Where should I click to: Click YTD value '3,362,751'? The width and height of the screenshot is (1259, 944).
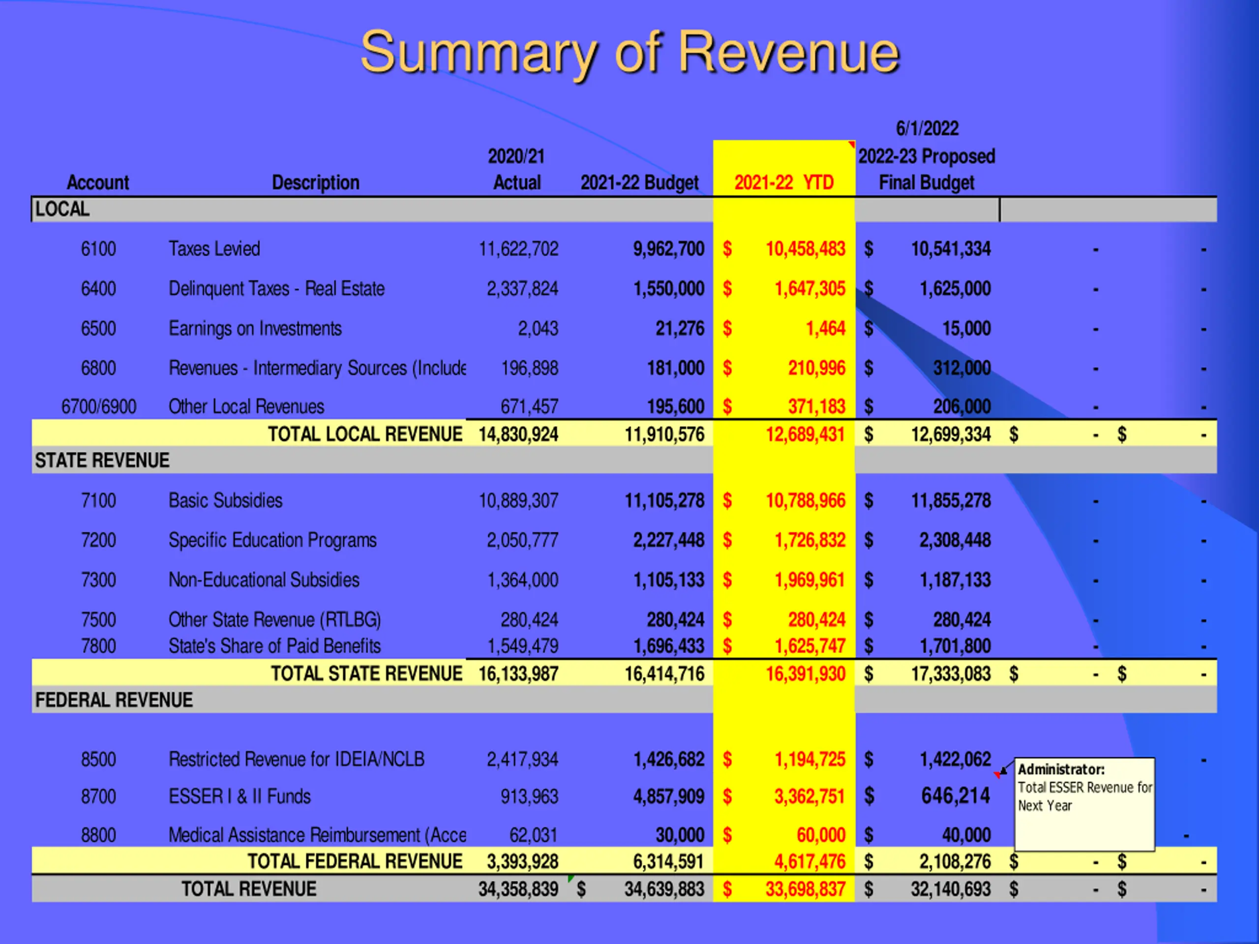810,796
